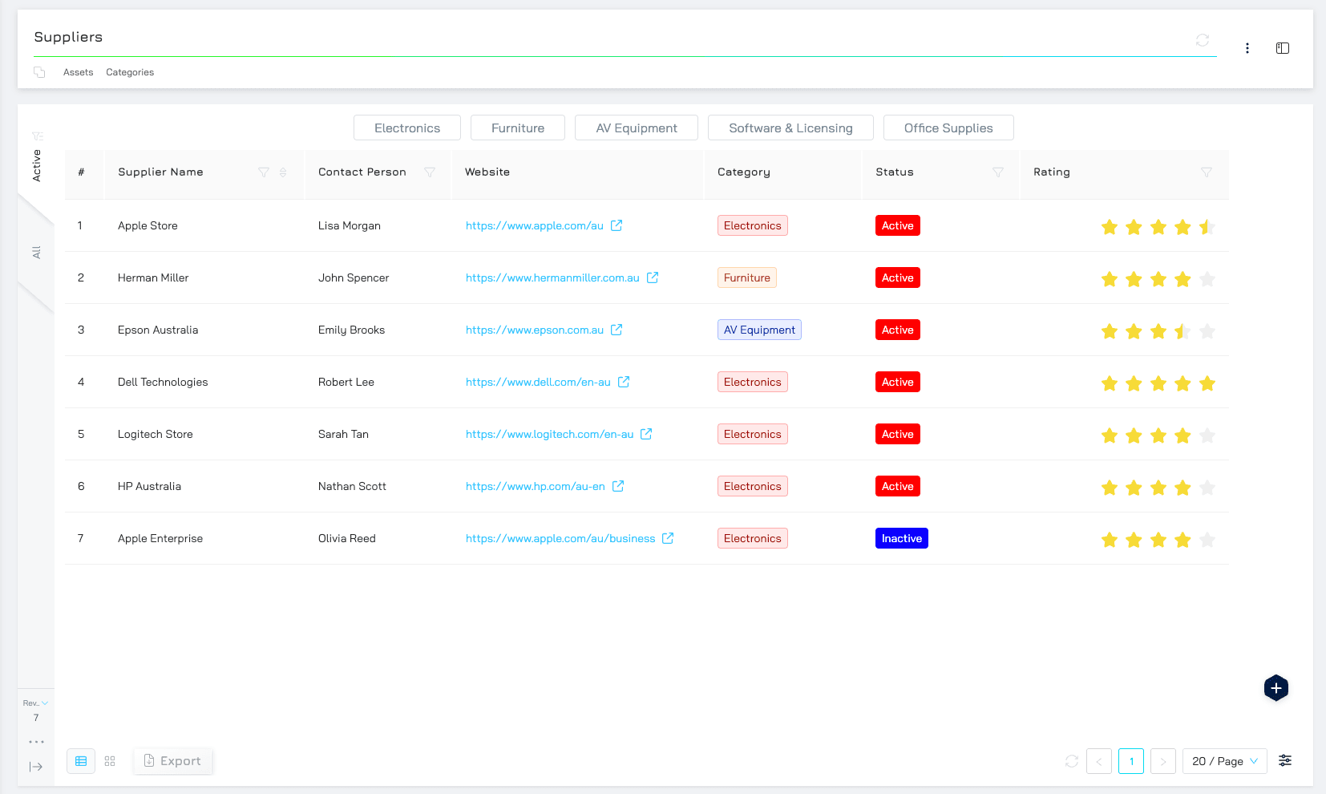This screenshot has height=794, width=1326.
Task: Reload table data near pagination
Action: pyautogui.click(x=1072, y=761)
